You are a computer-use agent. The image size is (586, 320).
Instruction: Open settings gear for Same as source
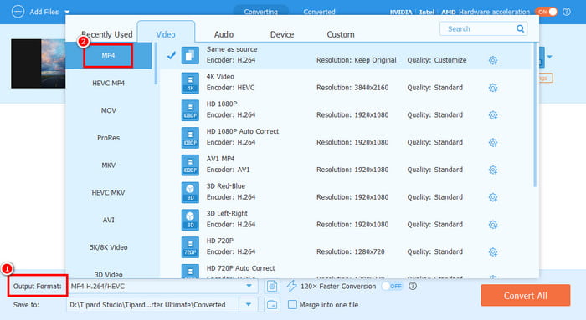pos(493,60)
